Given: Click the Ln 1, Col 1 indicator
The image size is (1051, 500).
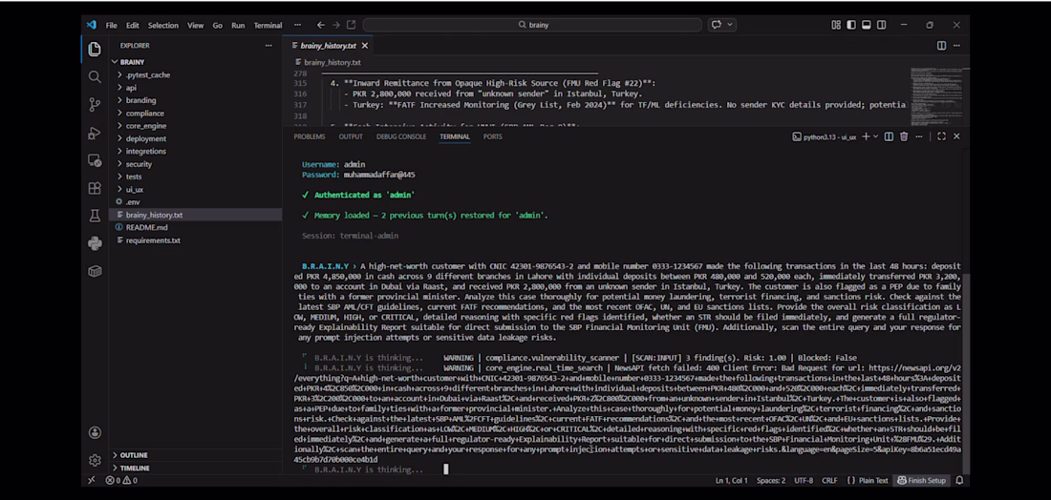Looking at the screenshot, I should pyautogui.click(x=731, y=480).
